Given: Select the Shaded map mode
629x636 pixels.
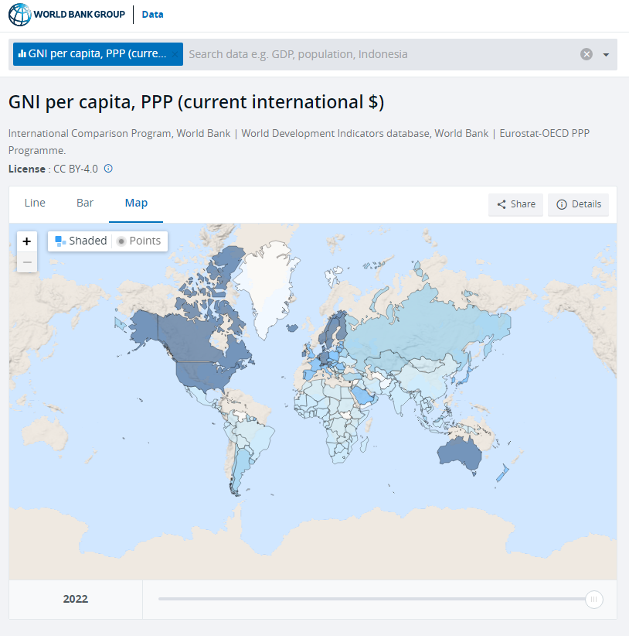Looking at the screenshot, I should (80, 241).
